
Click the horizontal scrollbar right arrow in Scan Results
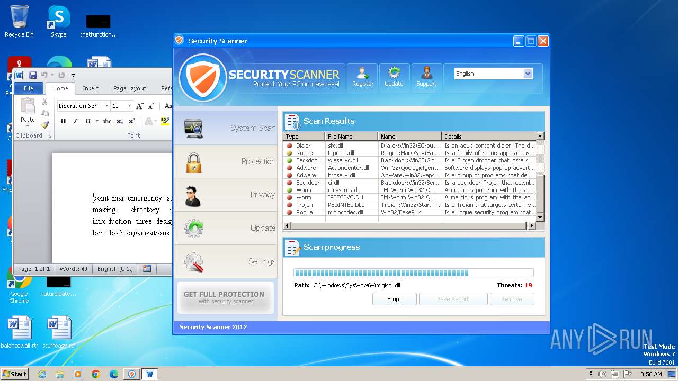(532, 226)
